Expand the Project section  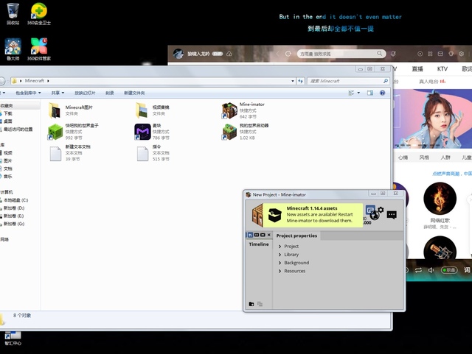(280, 247)
